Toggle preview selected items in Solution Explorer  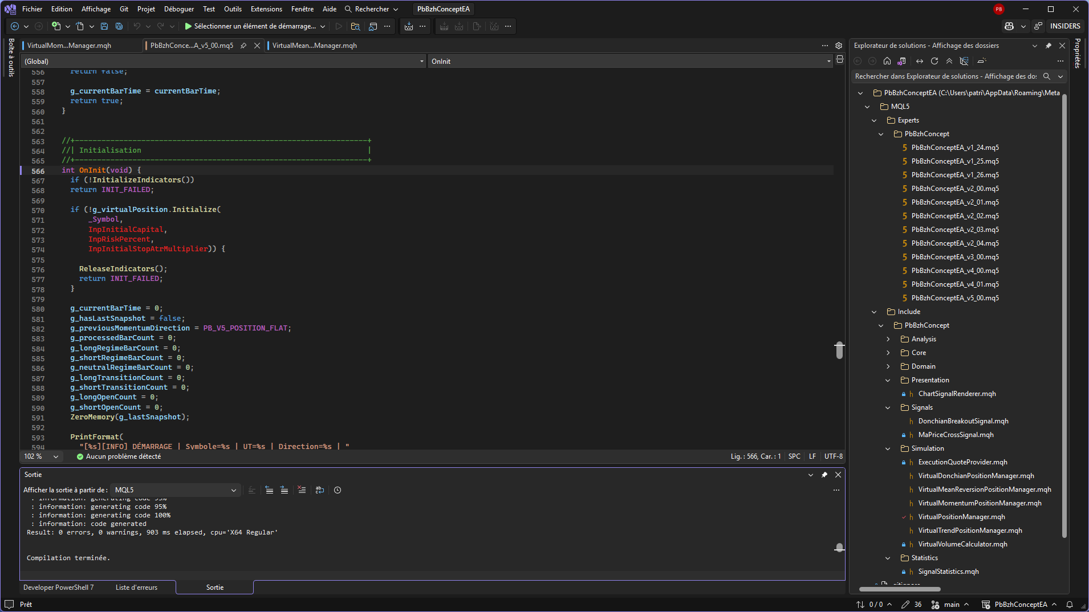pyautogui.click(x=982, y=61)
